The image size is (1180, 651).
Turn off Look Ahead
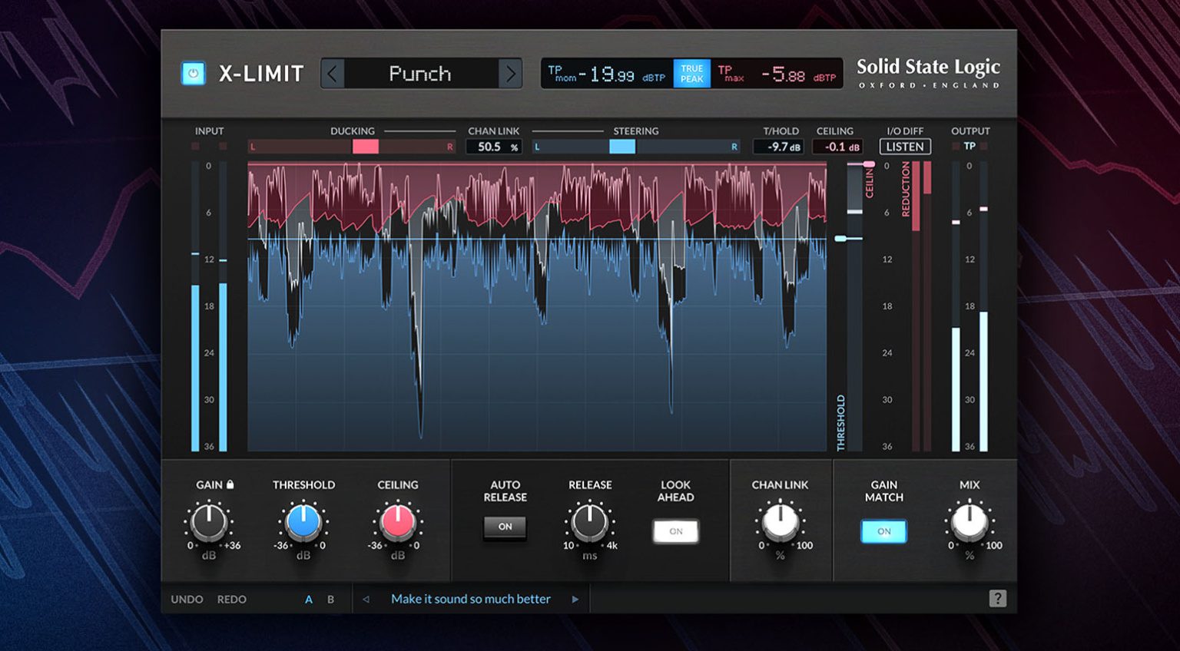[x=675, y=530]
